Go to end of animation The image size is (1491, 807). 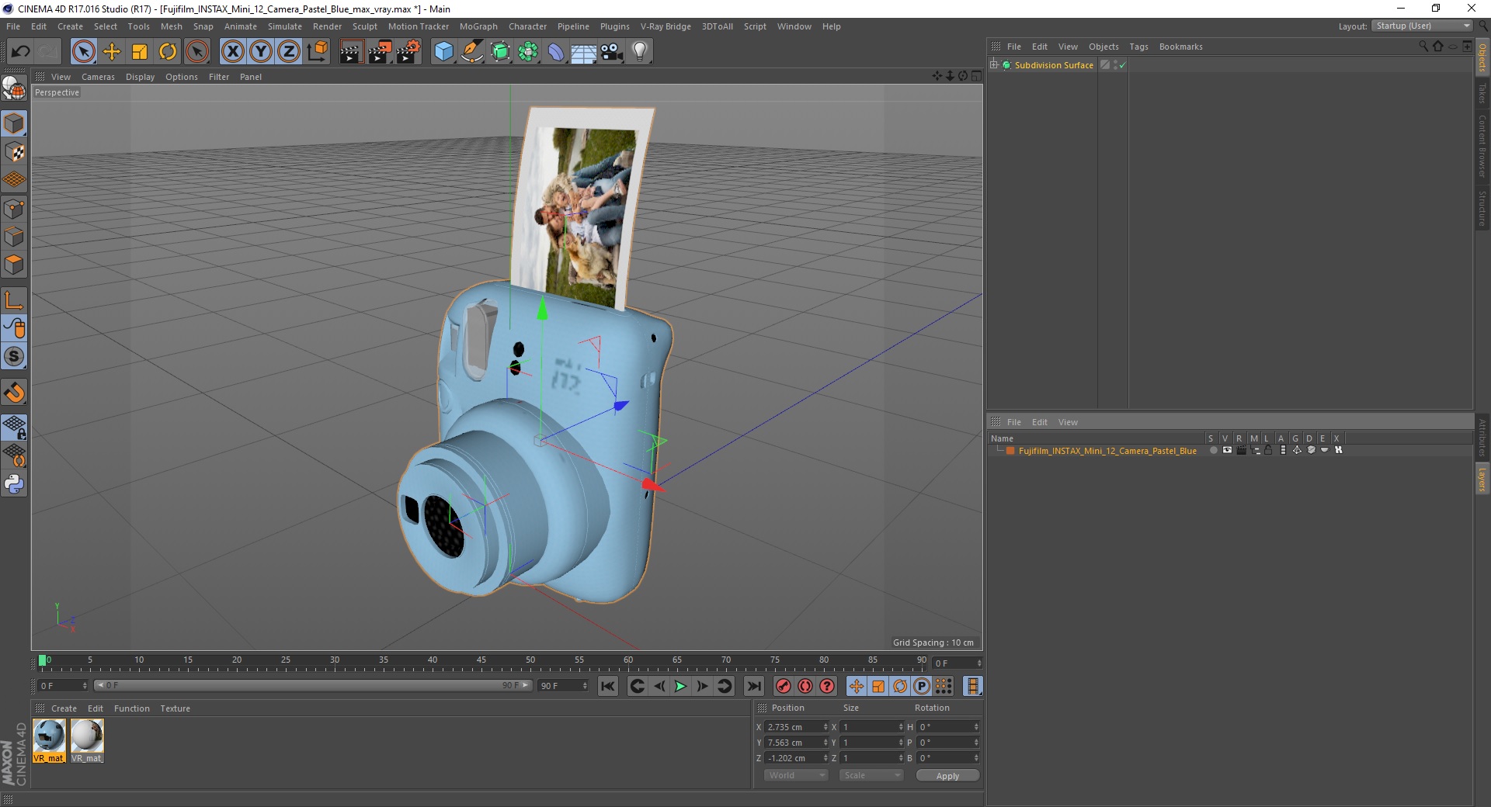753,686
